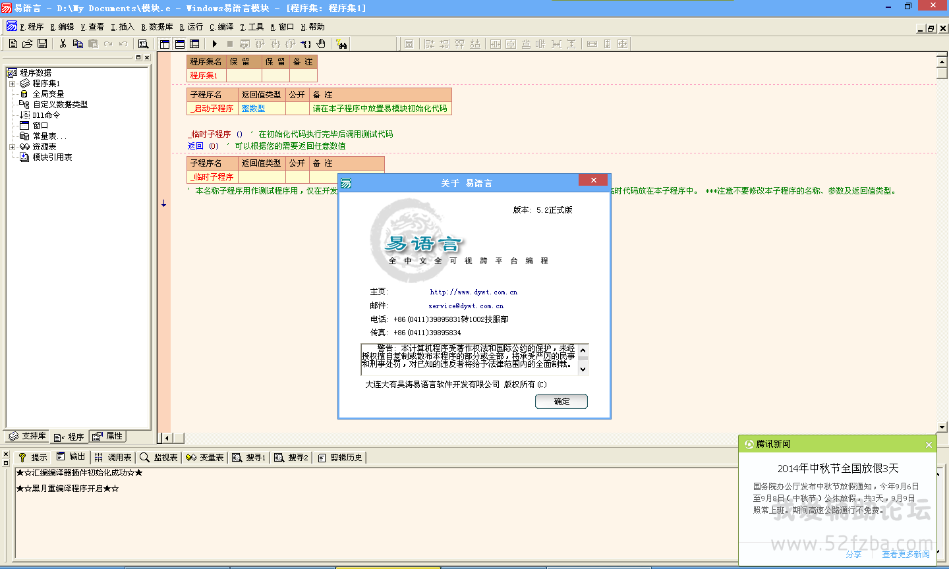The width and height of the screenshot is (949, 569).
Task: Toggle the left work panel layout icon
Action: tap(165, 43)
